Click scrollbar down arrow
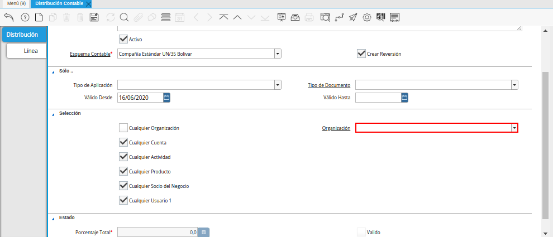Viewport: 553px width, 237px height. [x=546, y=234]
